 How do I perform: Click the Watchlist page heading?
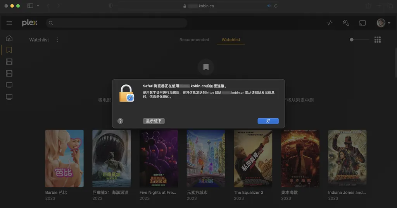(39, 40)
